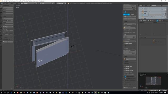Apply Flat shading

tap(10, 31)
